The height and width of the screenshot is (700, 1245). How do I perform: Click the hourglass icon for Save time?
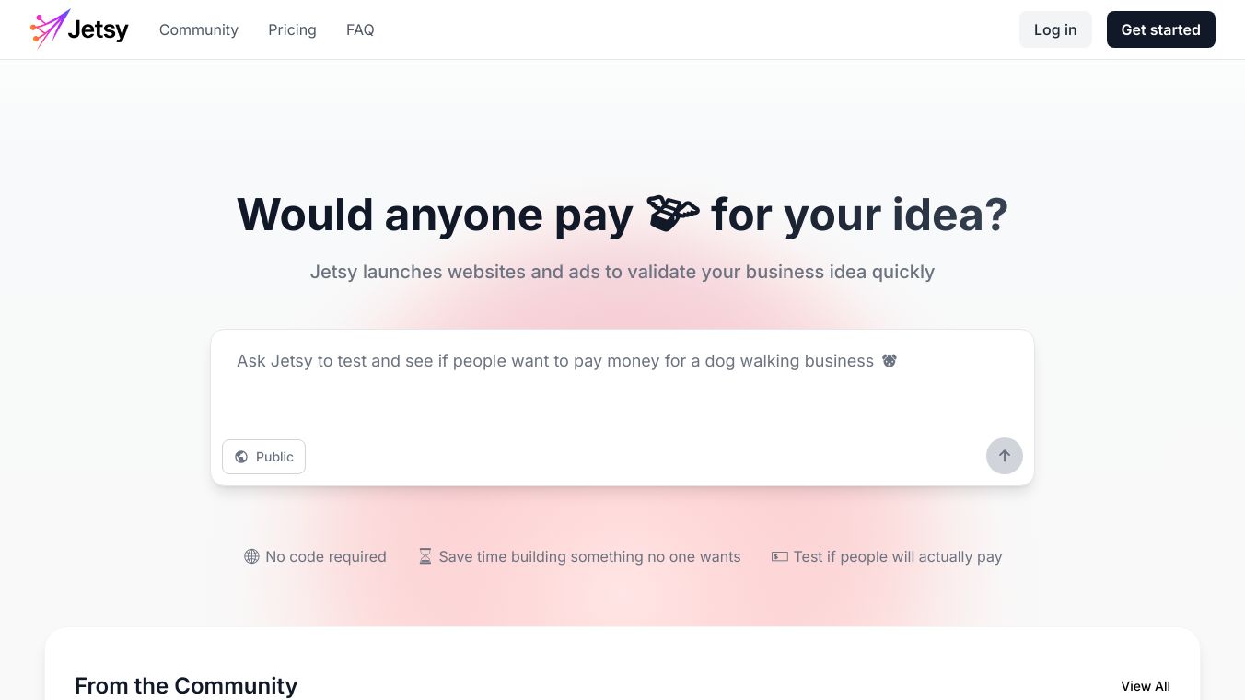(425, 556)
